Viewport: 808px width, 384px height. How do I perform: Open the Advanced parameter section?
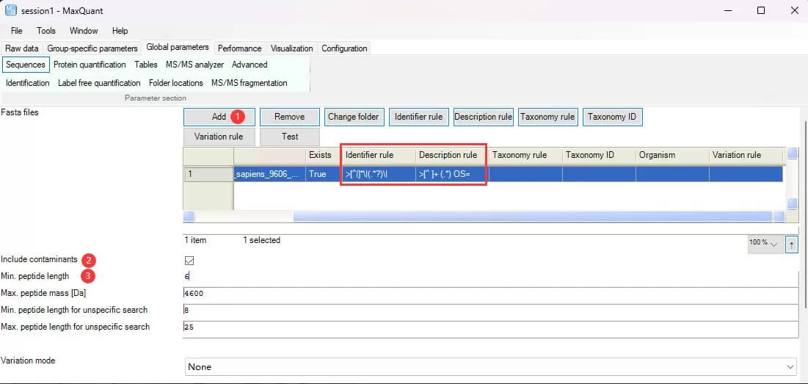pyautogui.click(x=250, y=65)
